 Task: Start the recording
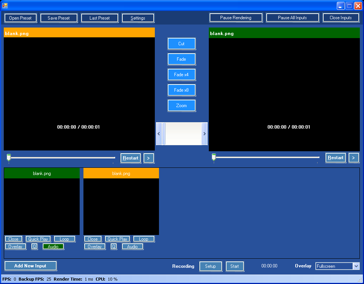(x=235, y=266)
